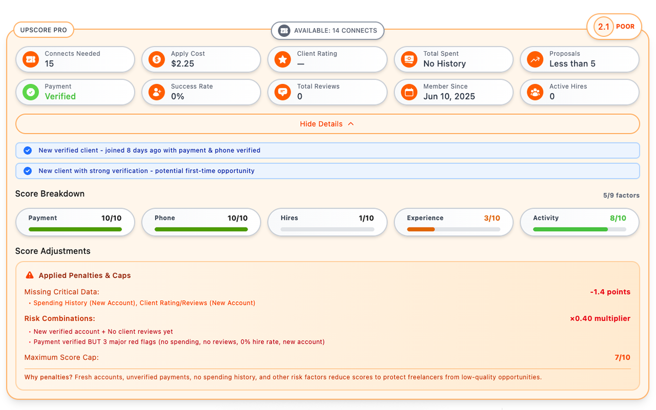Viewport: 656px width, 410px height.
Task: Toggle the checkmark on the strong verification row
Action: point(27,171)
